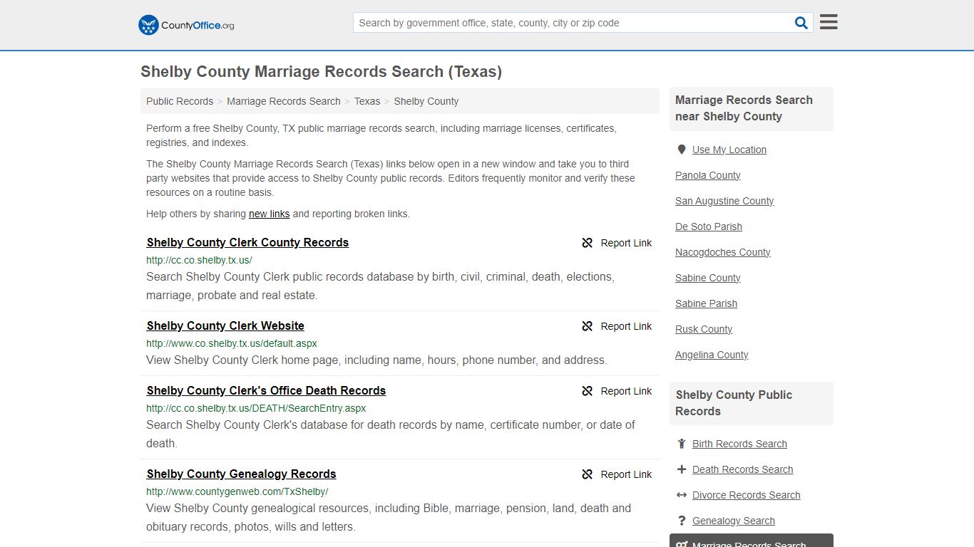Open Shelby County Clerk County Records title

(x=247, y=242)
